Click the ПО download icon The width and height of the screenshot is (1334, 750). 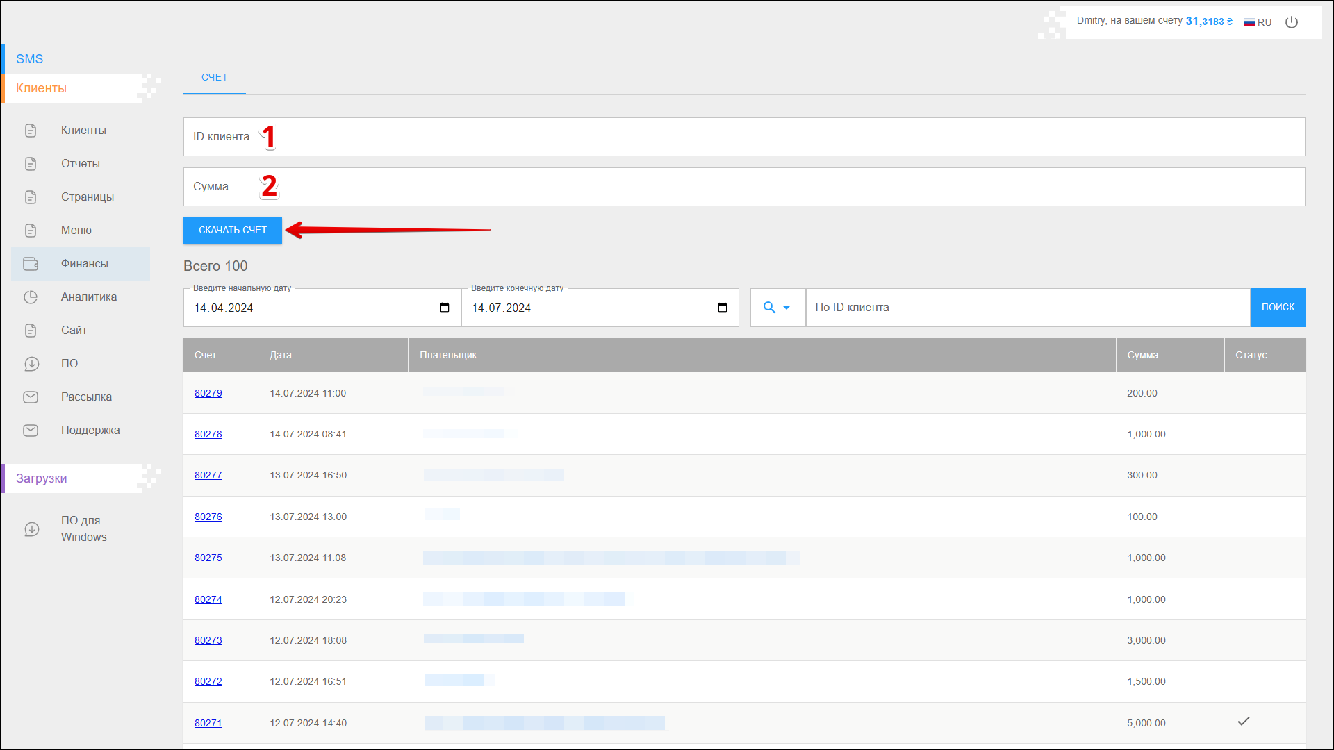coord(31,364)
